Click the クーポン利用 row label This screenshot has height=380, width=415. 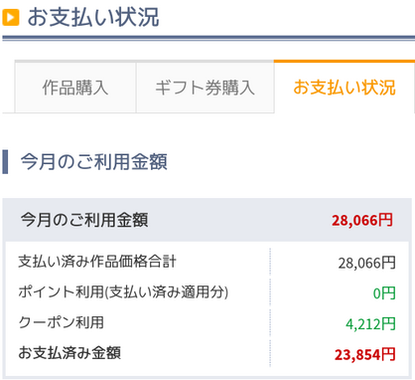point(62,322)
